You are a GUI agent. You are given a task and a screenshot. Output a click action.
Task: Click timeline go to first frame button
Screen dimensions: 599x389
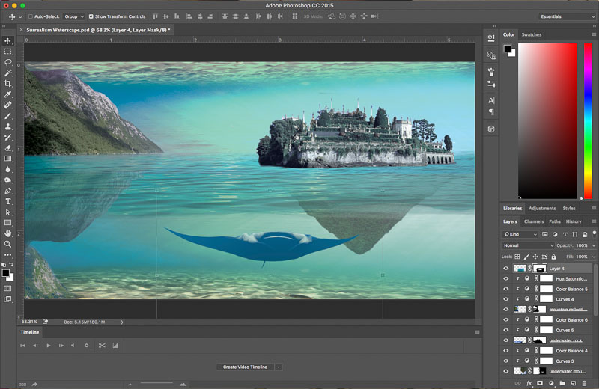(22, 346)
